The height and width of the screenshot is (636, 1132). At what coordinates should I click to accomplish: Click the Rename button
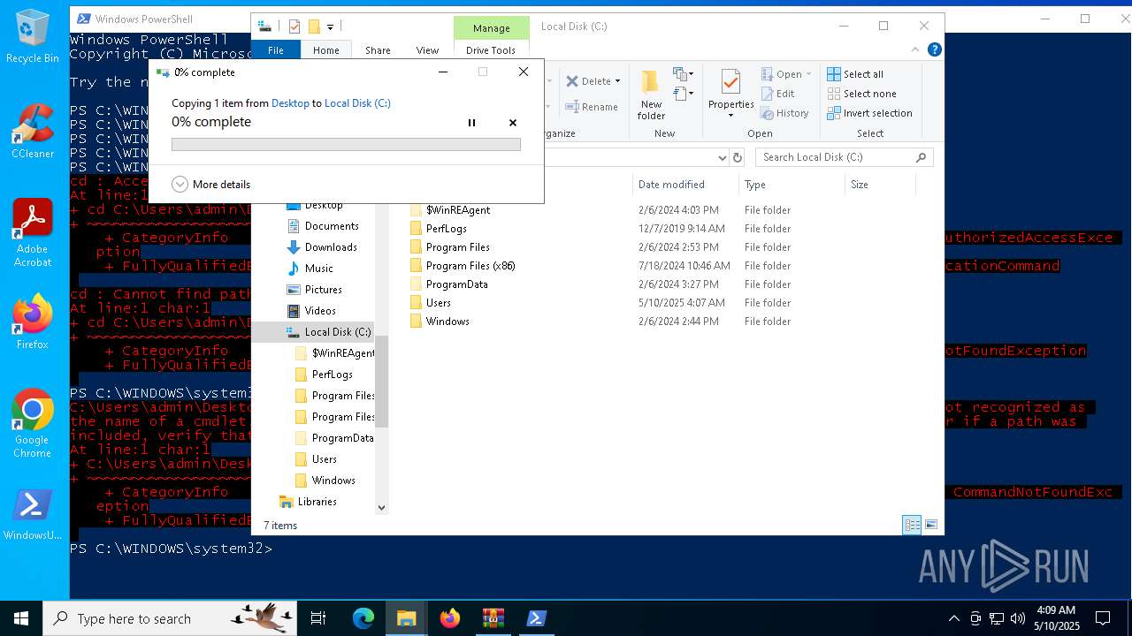point(592,107)
